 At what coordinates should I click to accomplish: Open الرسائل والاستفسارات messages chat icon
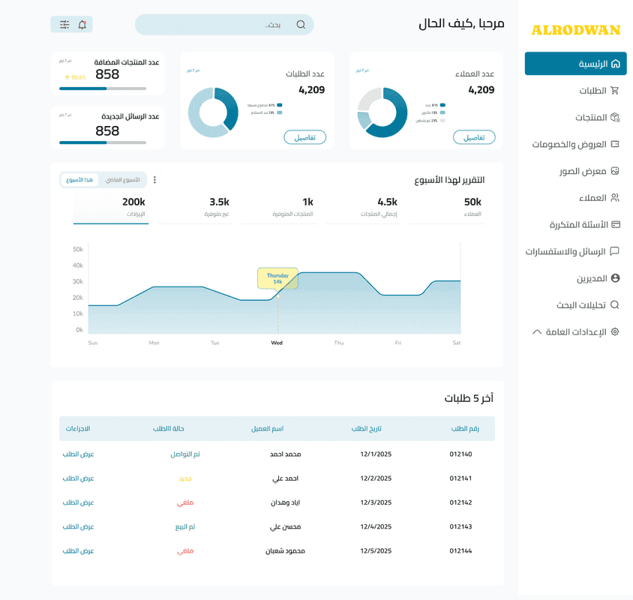(x=613, y=250)
